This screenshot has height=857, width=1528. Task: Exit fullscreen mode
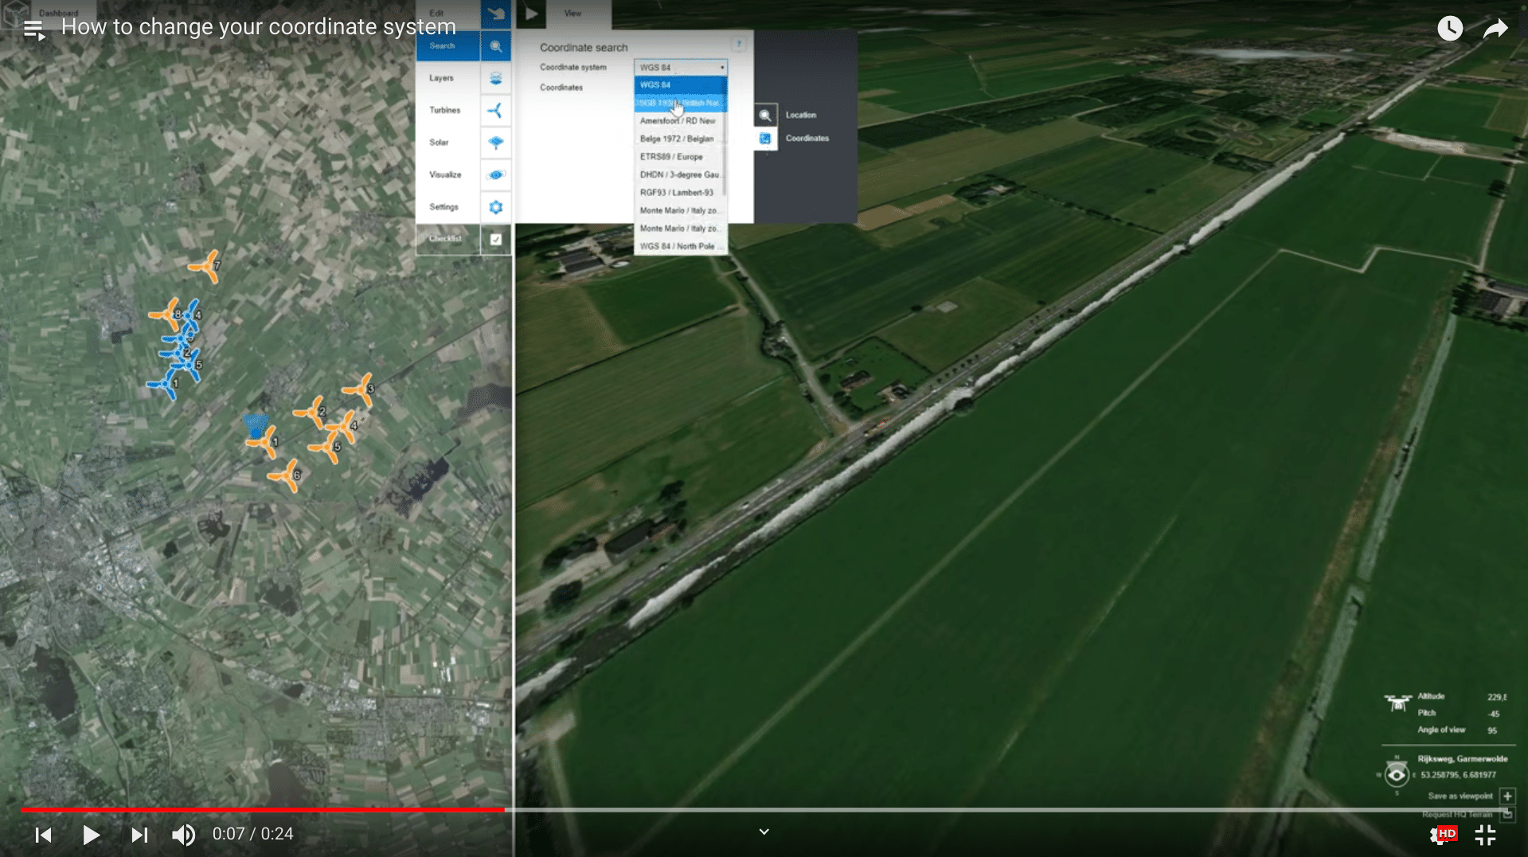1485,834
